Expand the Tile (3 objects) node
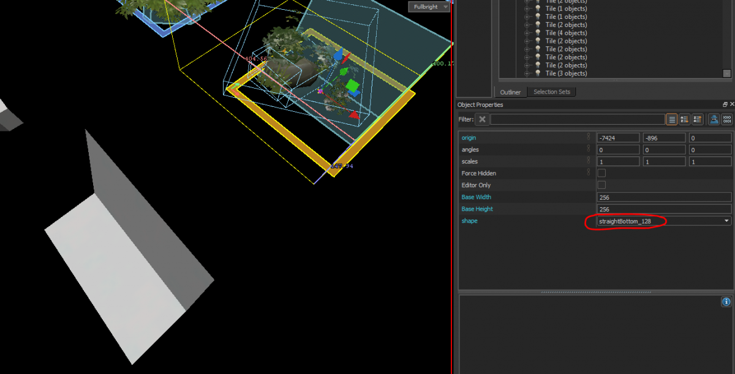This screenshot has height=374, width=735. click(x=527, y=73)
